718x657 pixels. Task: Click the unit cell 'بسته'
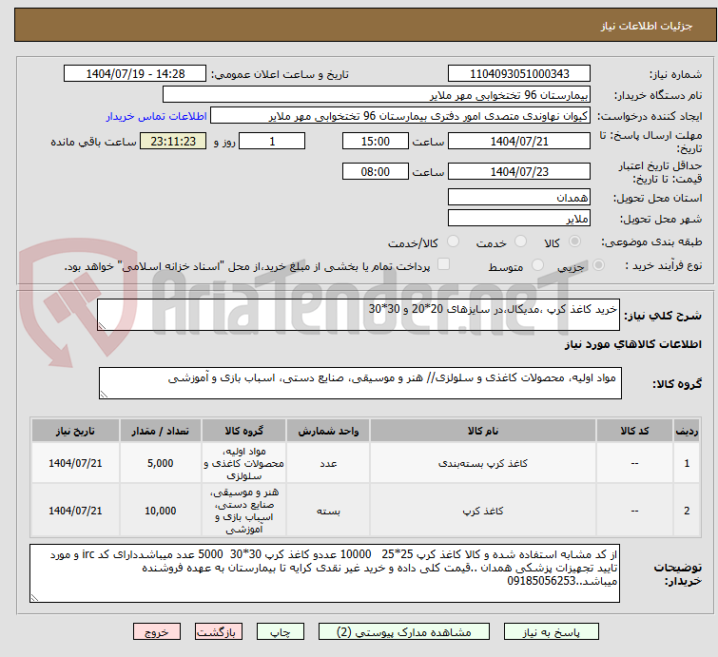point(328,511)
